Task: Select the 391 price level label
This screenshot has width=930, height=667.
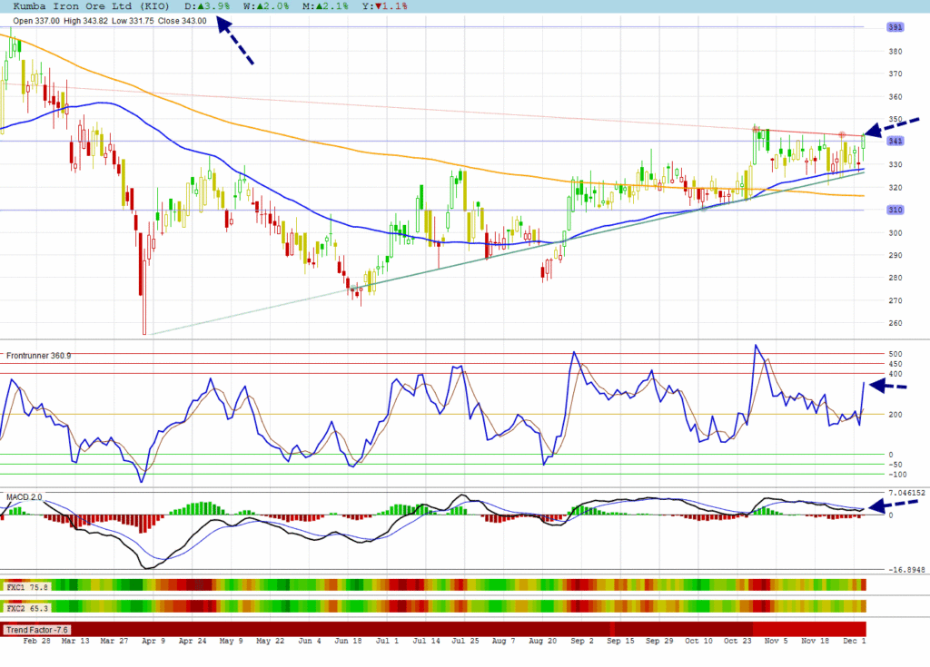Action: click(895, 27)
